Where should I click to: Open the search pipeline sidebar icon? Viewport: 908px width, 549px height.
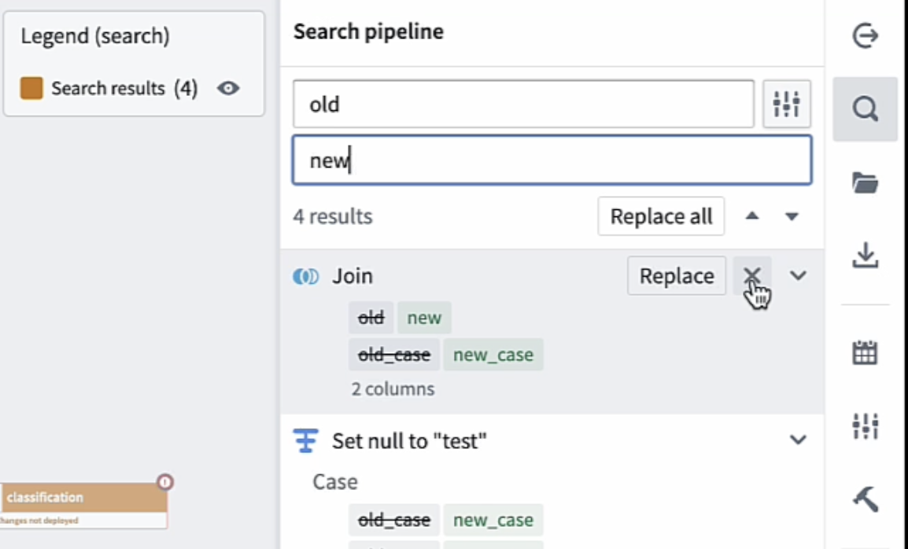[866, 109]
